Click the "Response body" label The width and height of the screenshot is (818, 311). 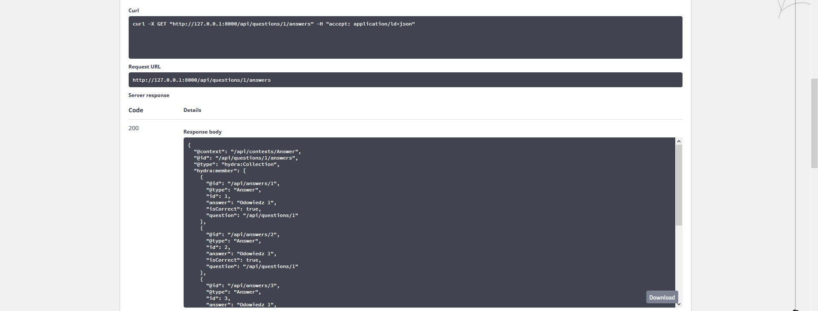click(202, 132)
